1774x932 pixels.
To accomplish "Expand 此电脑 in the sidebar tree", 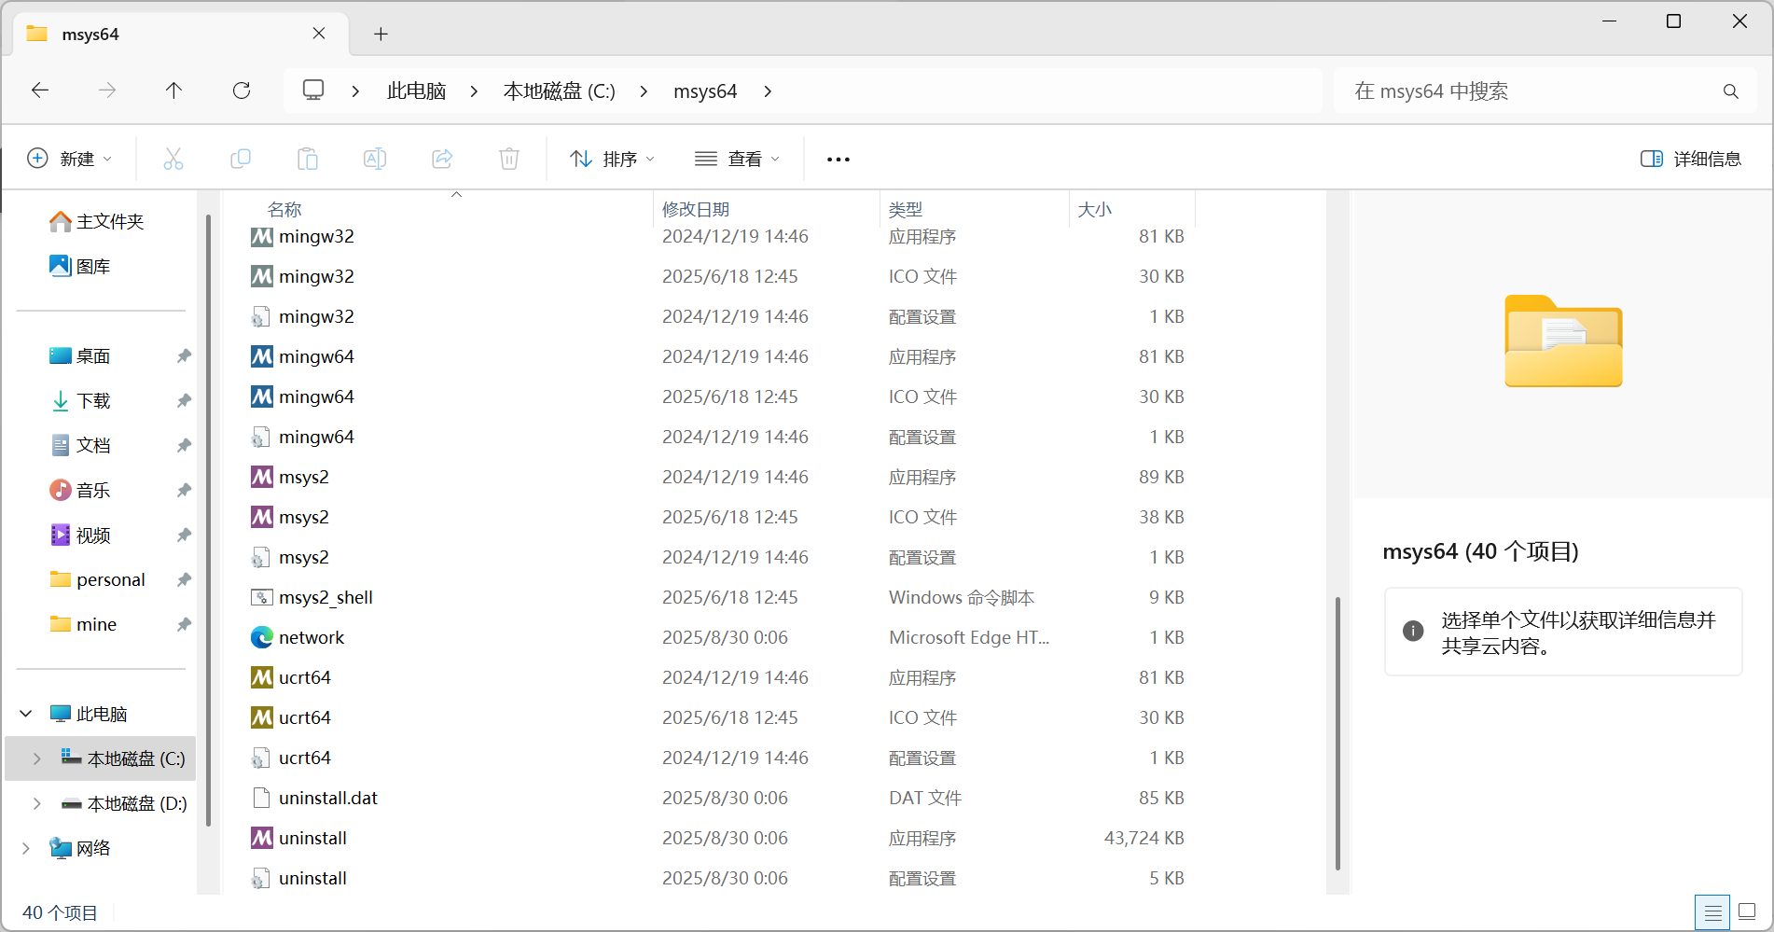I will coord(25,713).
